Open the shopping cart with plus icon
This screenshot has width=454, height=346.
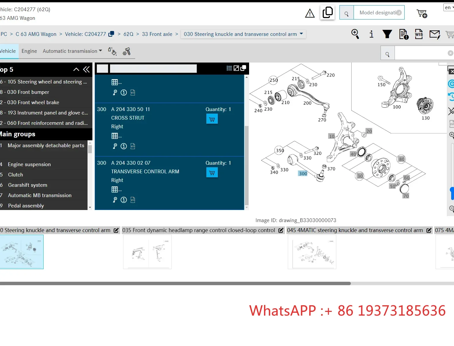point(422,13)
